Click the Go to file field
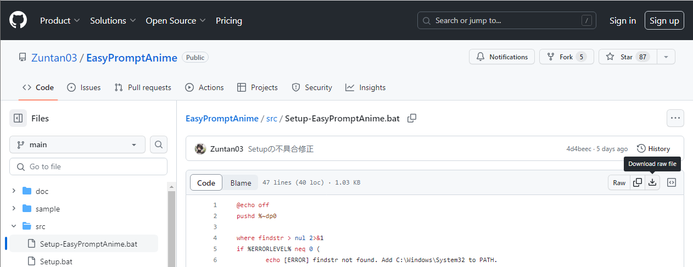 (x=88, y=166)
